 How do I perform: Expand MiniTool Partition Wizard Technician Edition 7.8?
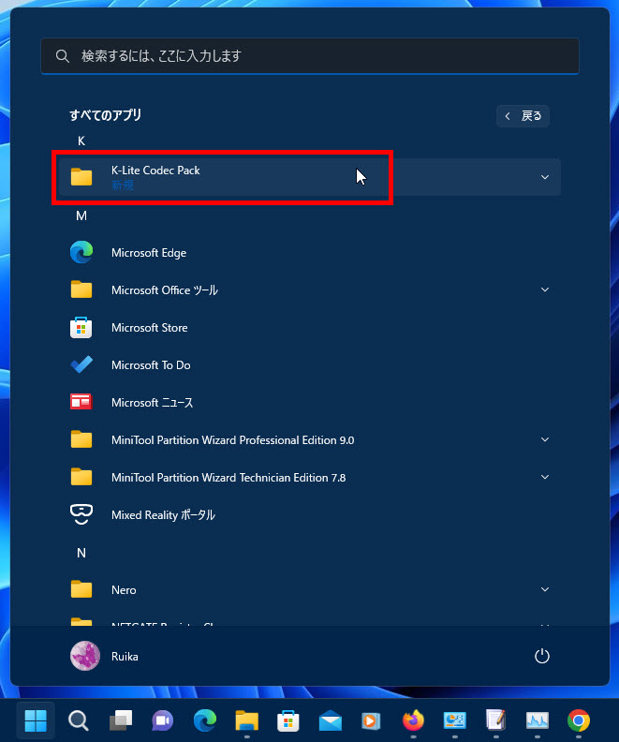coord(544,478)
